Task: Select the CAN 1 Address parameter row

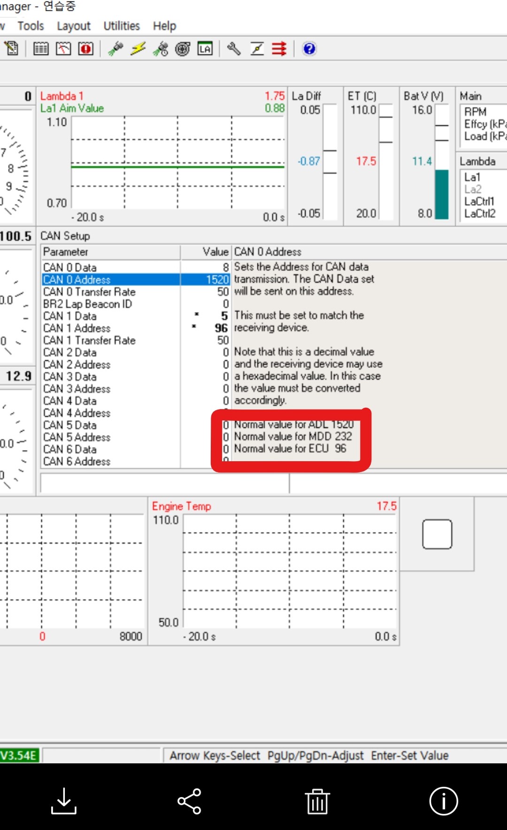Action: [77, 328]
